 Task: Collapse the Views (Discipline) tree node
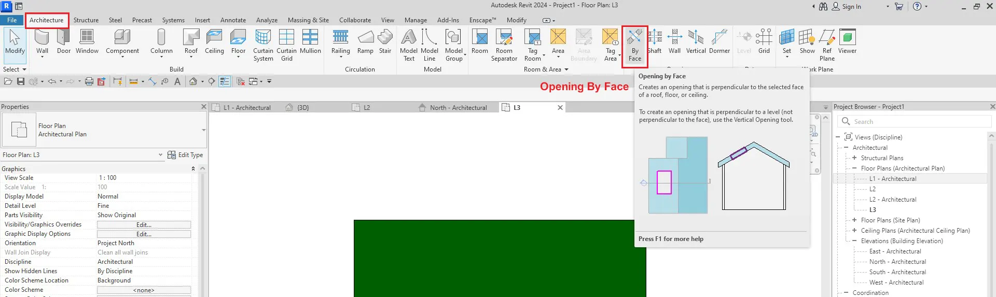pos(838,137)
